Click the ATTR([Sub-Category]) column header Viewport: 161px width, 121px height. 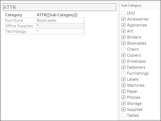(57, 15)
